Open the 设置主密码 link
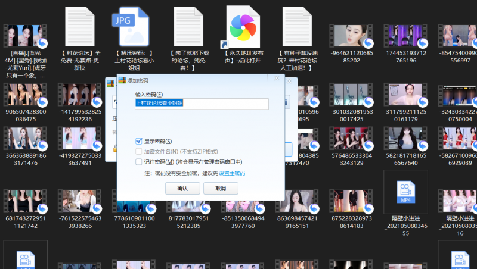 coord(231,173)
